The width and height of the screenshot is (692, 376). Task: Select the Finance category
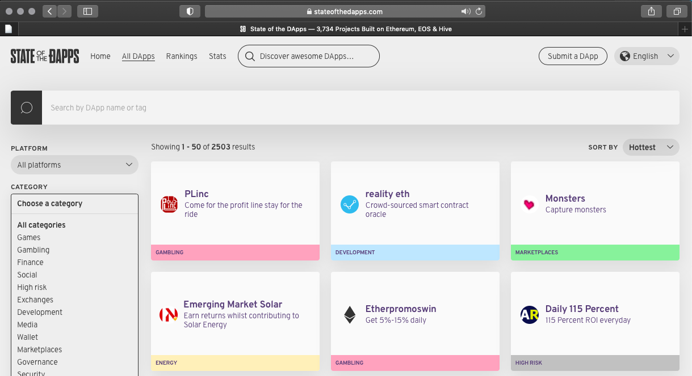(x=31, y=262)
